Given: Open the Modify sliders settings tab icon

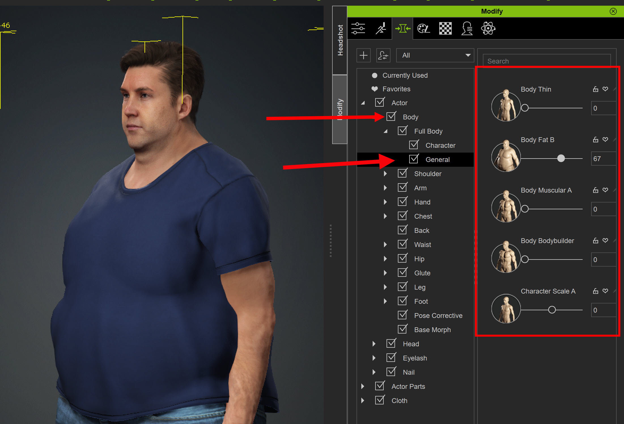Looking at the screenshot, I should click(x=358, y=28).
